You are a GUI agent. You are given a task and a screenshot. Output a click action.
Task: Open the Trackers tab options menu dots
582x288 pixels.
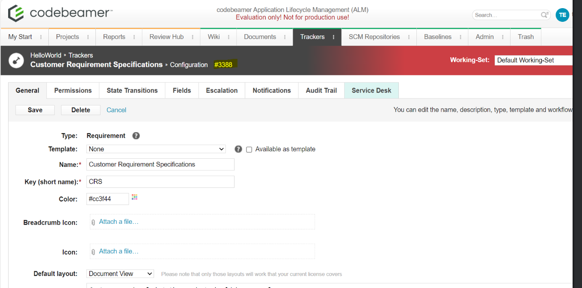tap(334, 37)
